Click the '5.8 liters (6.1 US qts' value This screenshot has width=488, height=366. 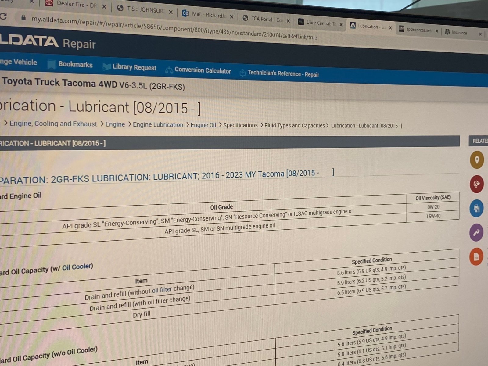[x=372, y=350]
